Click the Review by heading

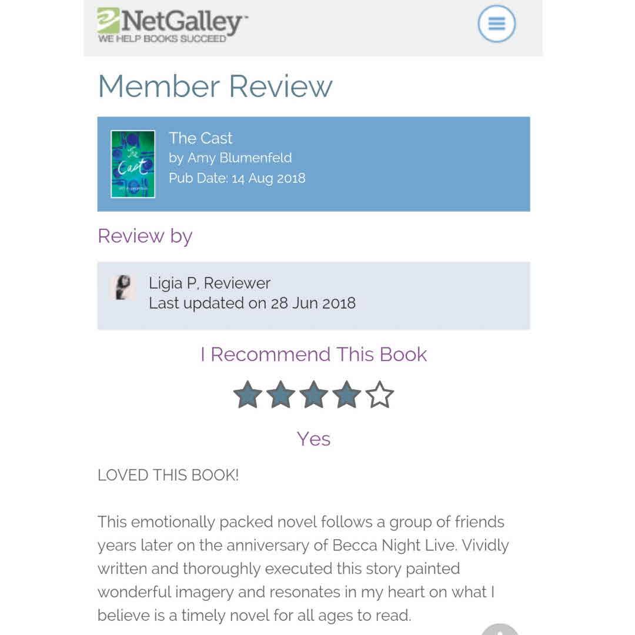click(145, 236)
